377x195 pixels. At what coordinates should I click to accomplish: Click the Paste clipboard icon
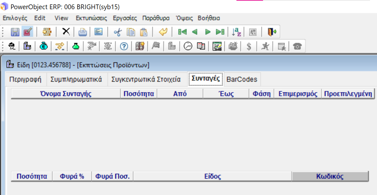click(x=144, y=32)
